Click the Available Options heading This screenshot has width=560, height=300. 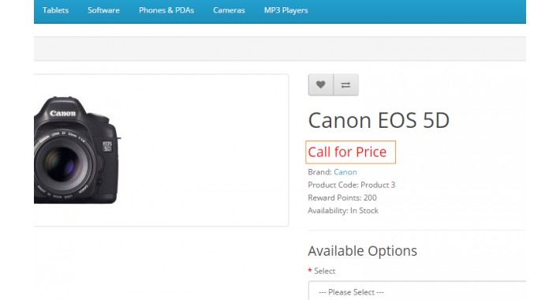click(x=363, y=250)
